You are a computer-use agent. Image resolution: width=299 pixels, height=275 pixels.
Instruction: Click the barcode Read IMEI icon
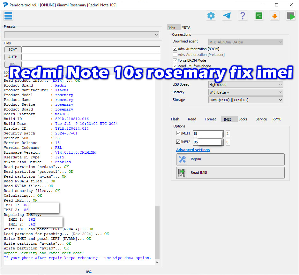click(x=182, y=173)
